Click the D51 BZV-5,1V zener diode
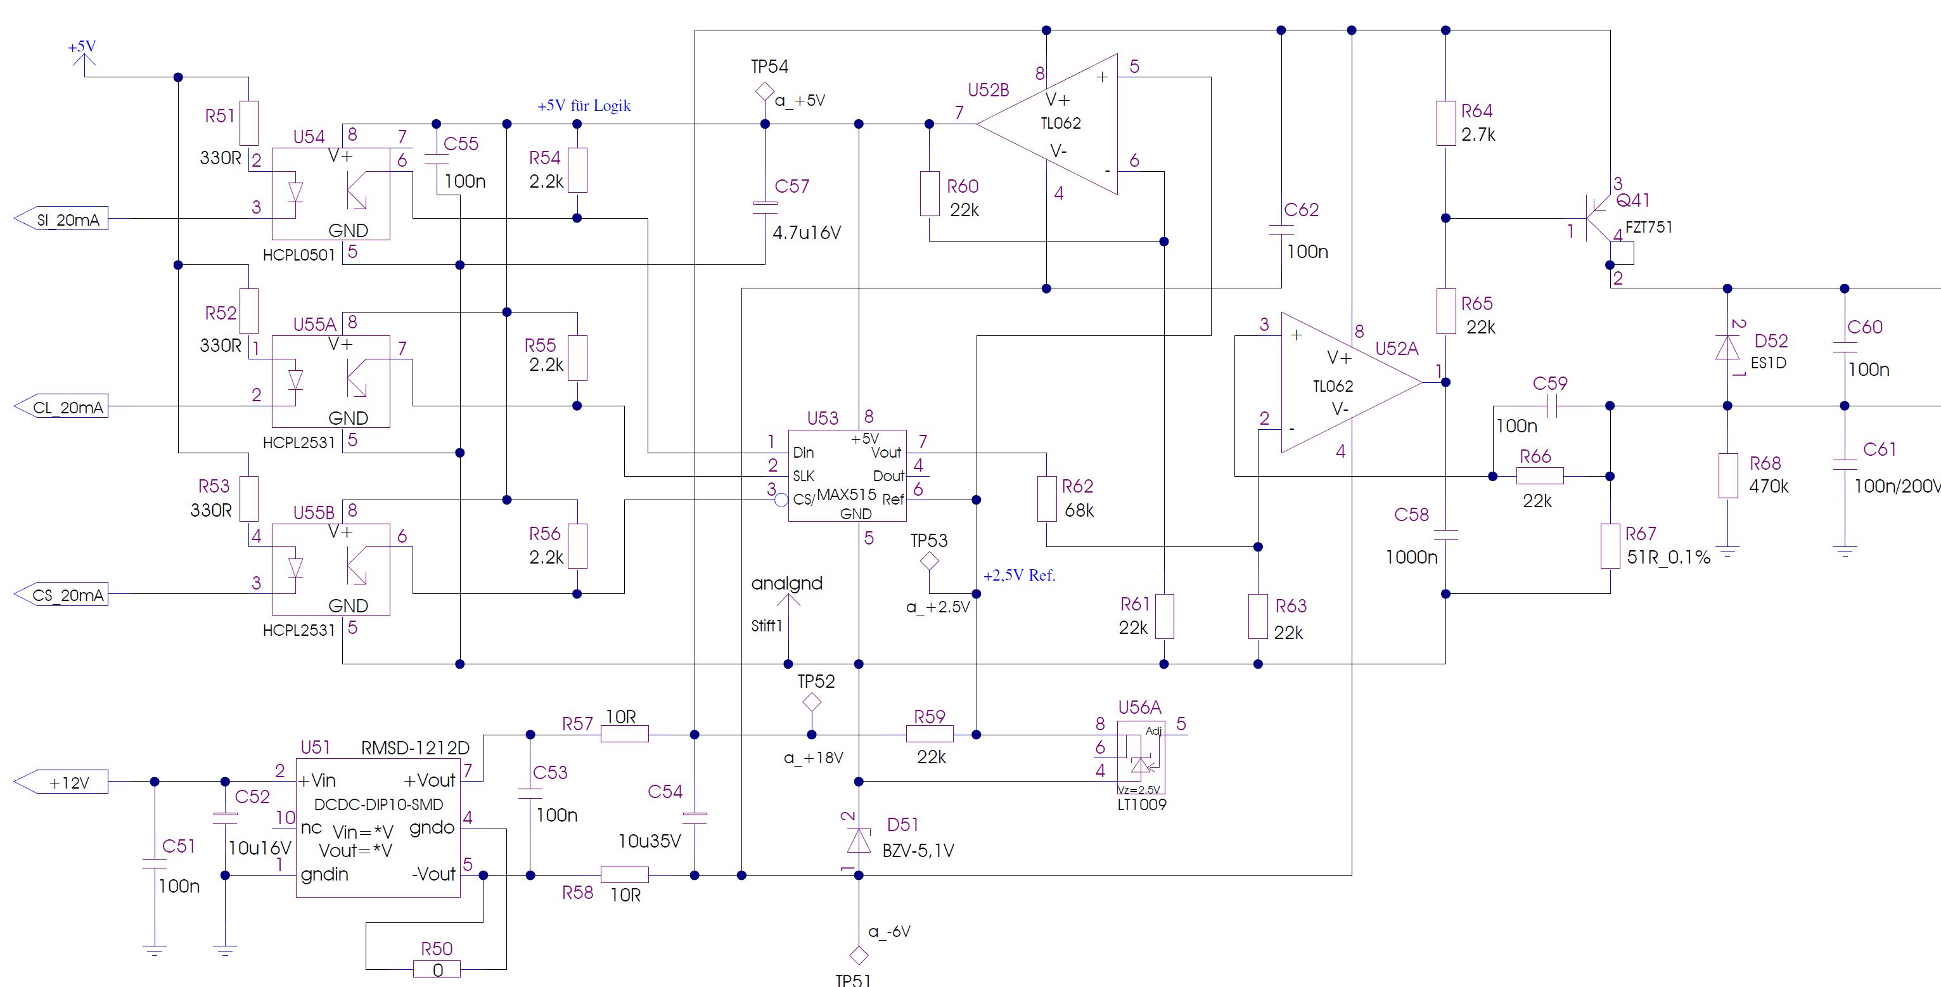The width and height of the screenshot is (1941, 987). (x=858, y=839)
